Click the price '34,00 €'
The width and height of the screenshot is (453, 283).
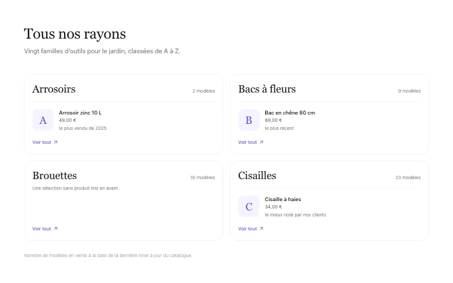coord(273,207)
